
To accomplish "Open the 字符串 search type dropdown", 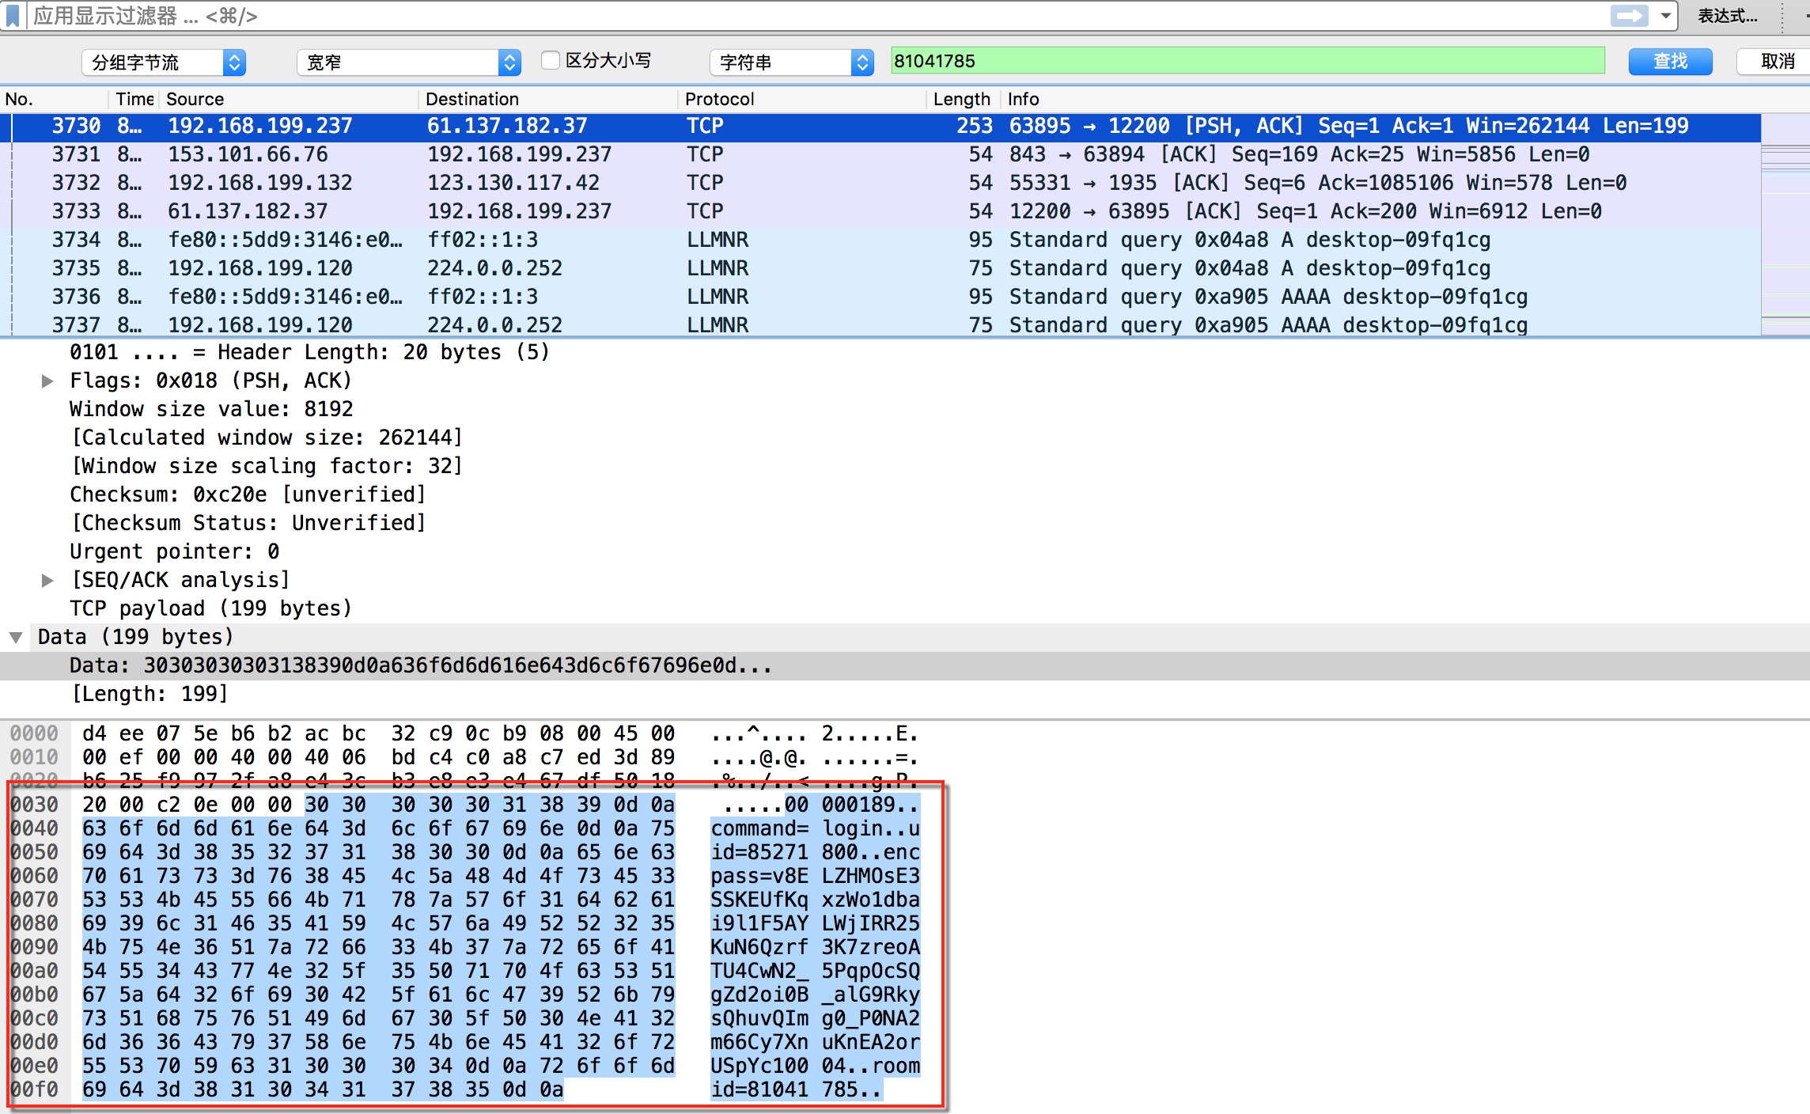I will (x=792, y=63).
